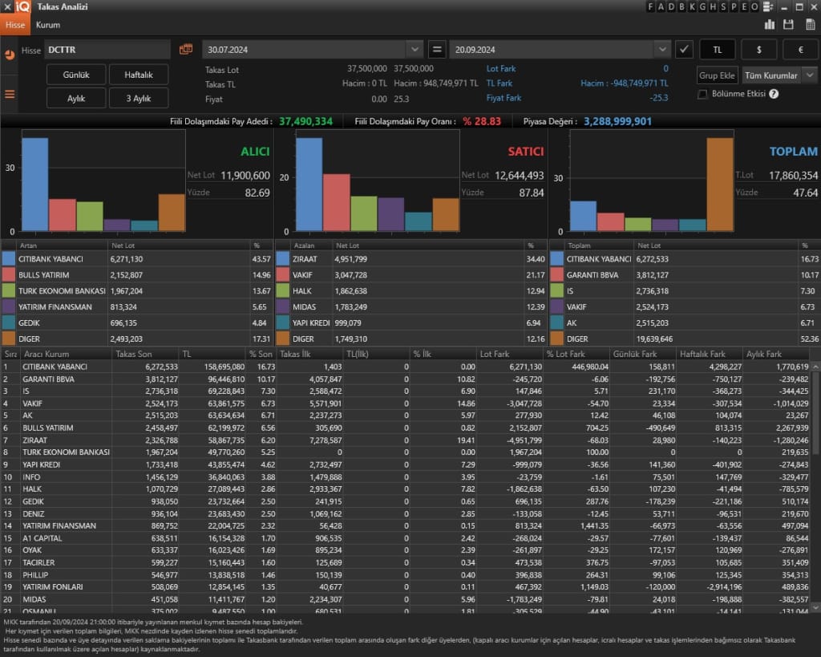Open the Tüm Kurumlar dropdown

[810, 75]
